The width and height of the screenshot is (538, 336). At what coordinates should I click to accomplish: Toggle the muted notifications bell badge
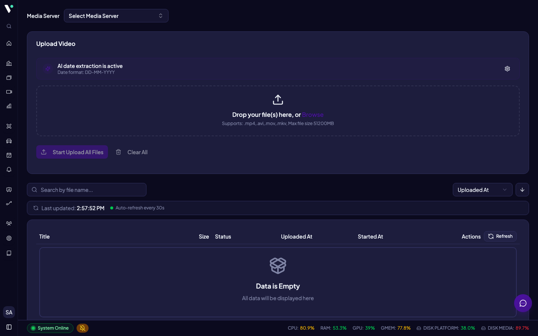(x=83, y=328)
